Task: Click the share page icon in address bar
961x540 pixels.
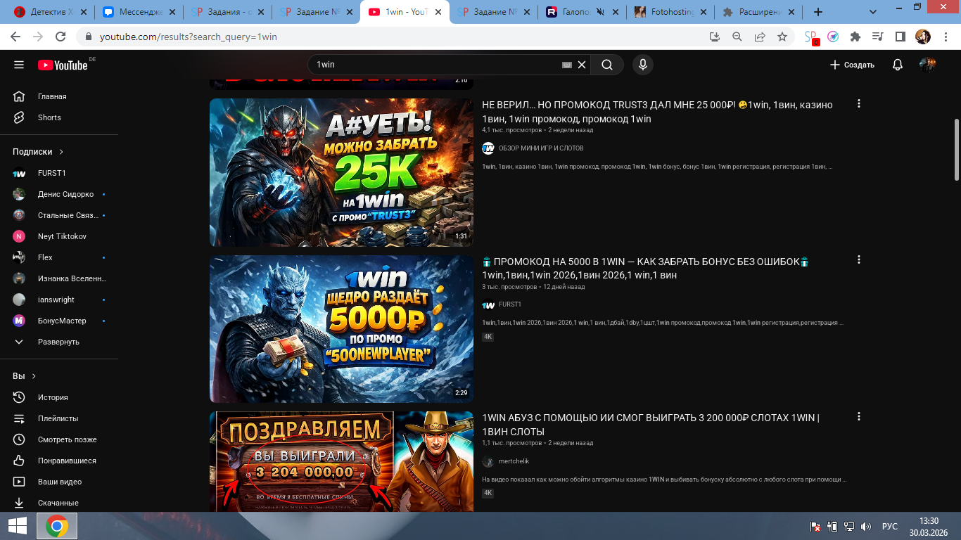Action: click(x=760, y=37)
